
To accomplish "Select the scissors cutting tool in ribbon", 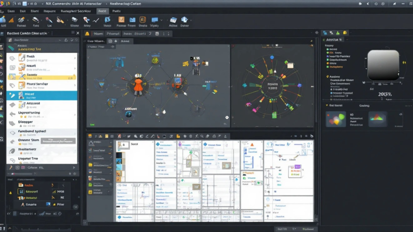I will pos(49,20).
